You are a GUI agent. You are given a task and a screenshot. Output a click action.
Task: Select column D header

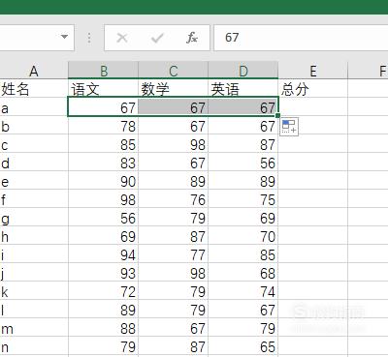(243, 71)
